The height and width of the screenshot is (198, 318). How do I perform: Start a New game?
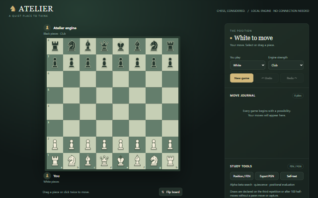pyautogui.click(x=241, y=78)
